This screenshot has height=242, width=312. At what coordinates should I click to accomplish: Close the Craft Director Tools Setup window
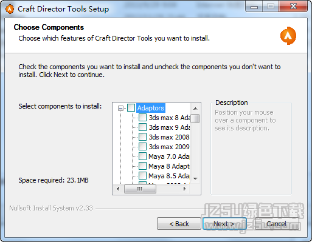coord(293,7)
